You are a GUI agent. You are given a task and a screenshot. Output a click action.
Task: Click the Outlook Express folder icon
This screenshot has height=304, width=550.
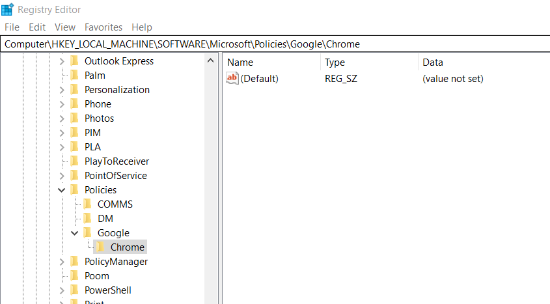pyautogui.click(x=74, y=61)
